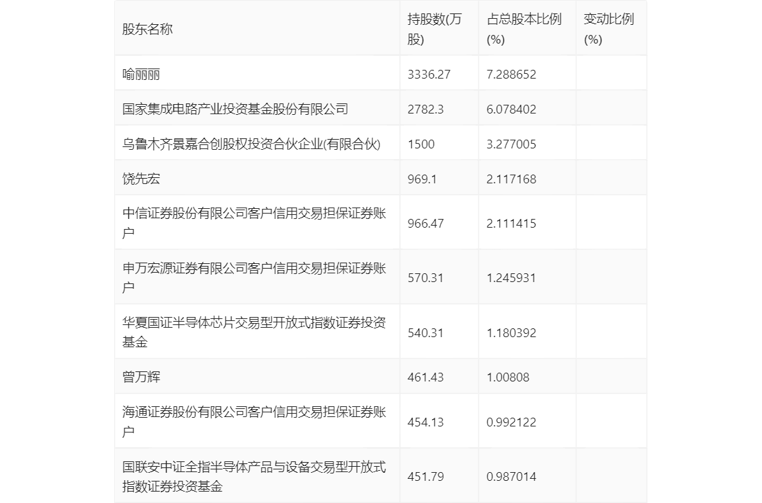Select 中信证券股份有限公司 credit account name
The width and height of the screenshot is (762, 503).
(x=254, y=223)
